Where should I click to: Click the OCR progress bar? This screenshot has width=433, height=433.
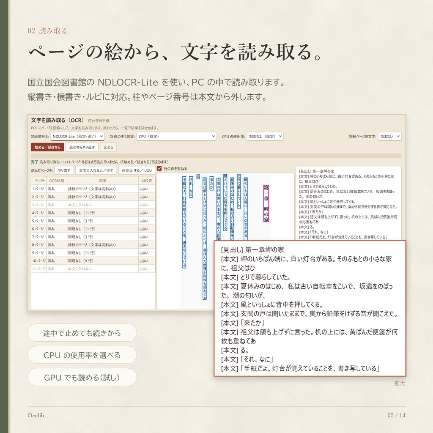click(216, 156)
